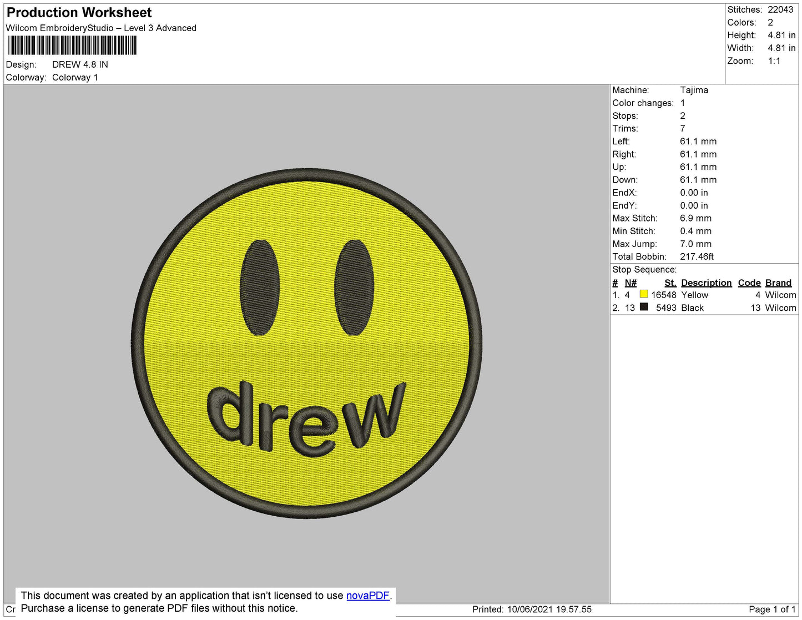
Task: Click the novaPDF hyperlink
Action: point(368,596)
